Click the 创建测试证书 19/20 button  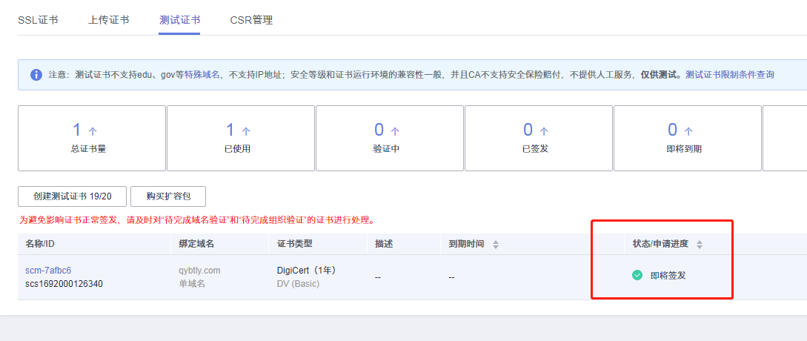tap(72, 196)
